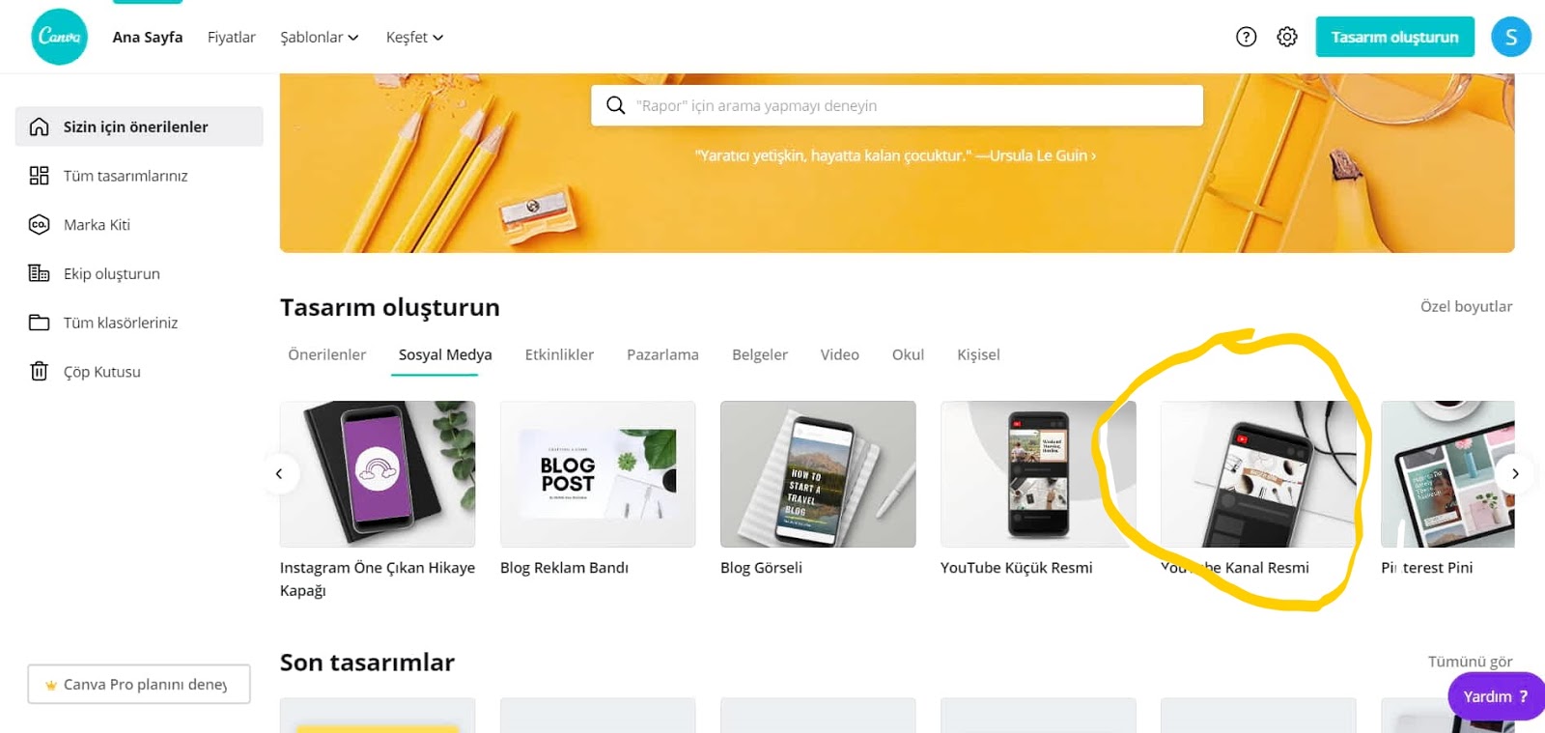
Task: Click the Tümünü gör link
Action: pyautogui.click(x=1470, y=662)
